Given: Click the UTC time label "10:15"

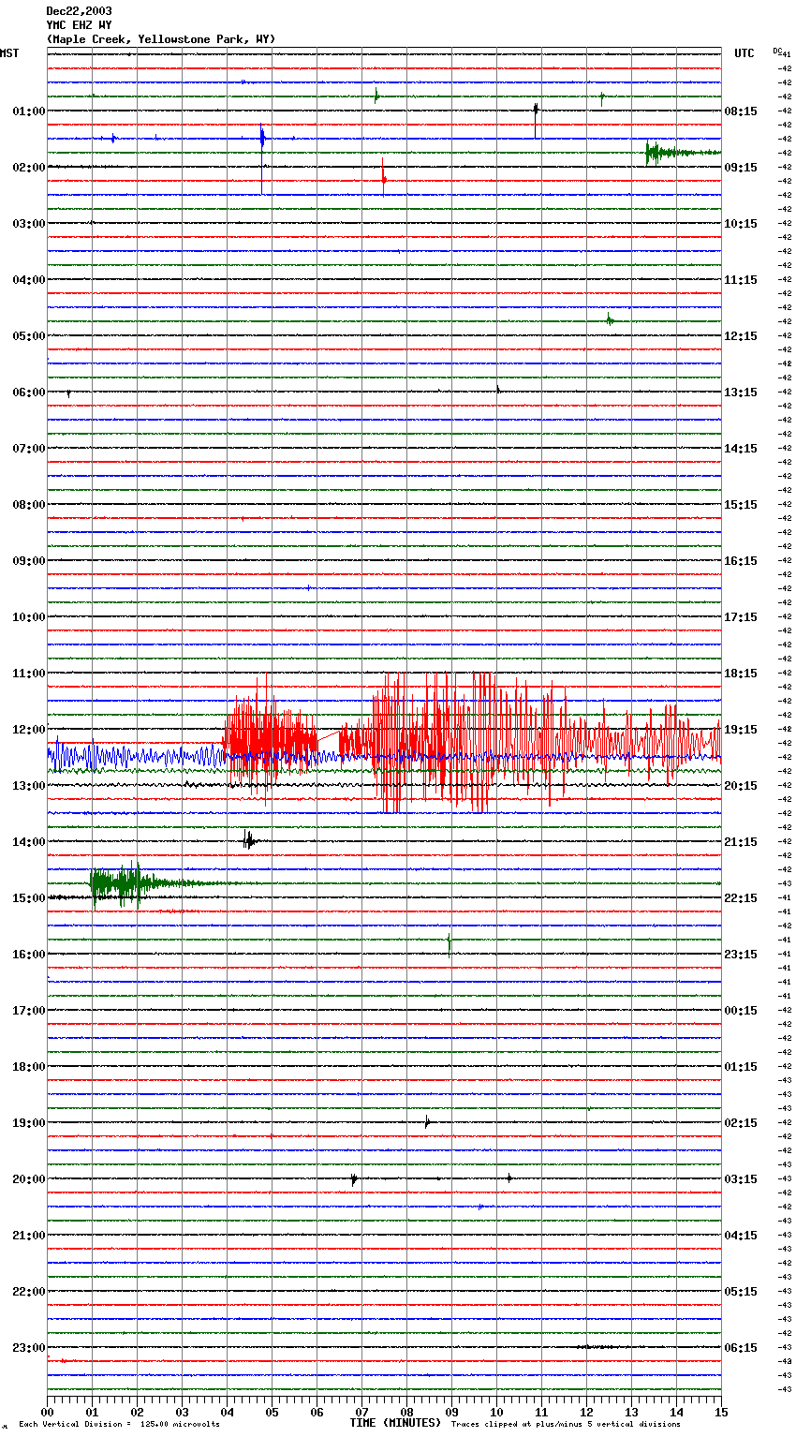Looking at the screenshot, I should [x=741, y=224].
